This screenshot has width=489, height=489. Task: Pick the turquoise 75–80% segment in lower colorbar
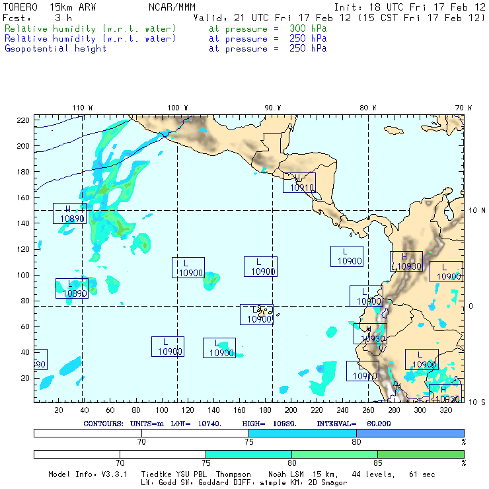pyautogui.click(x=248, y=455)
